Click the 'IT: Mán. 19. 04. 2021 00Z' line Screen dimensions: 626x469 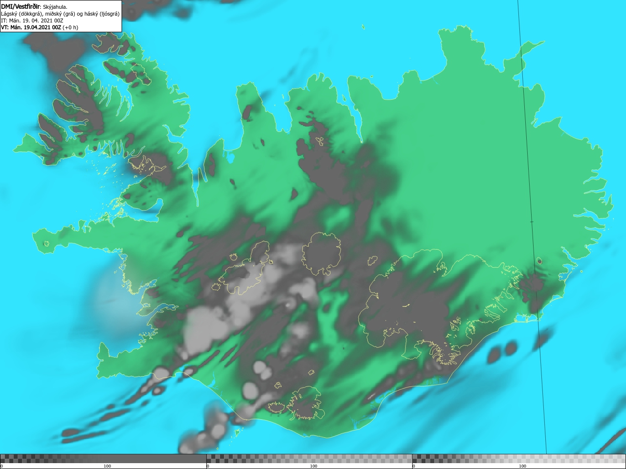32,21
